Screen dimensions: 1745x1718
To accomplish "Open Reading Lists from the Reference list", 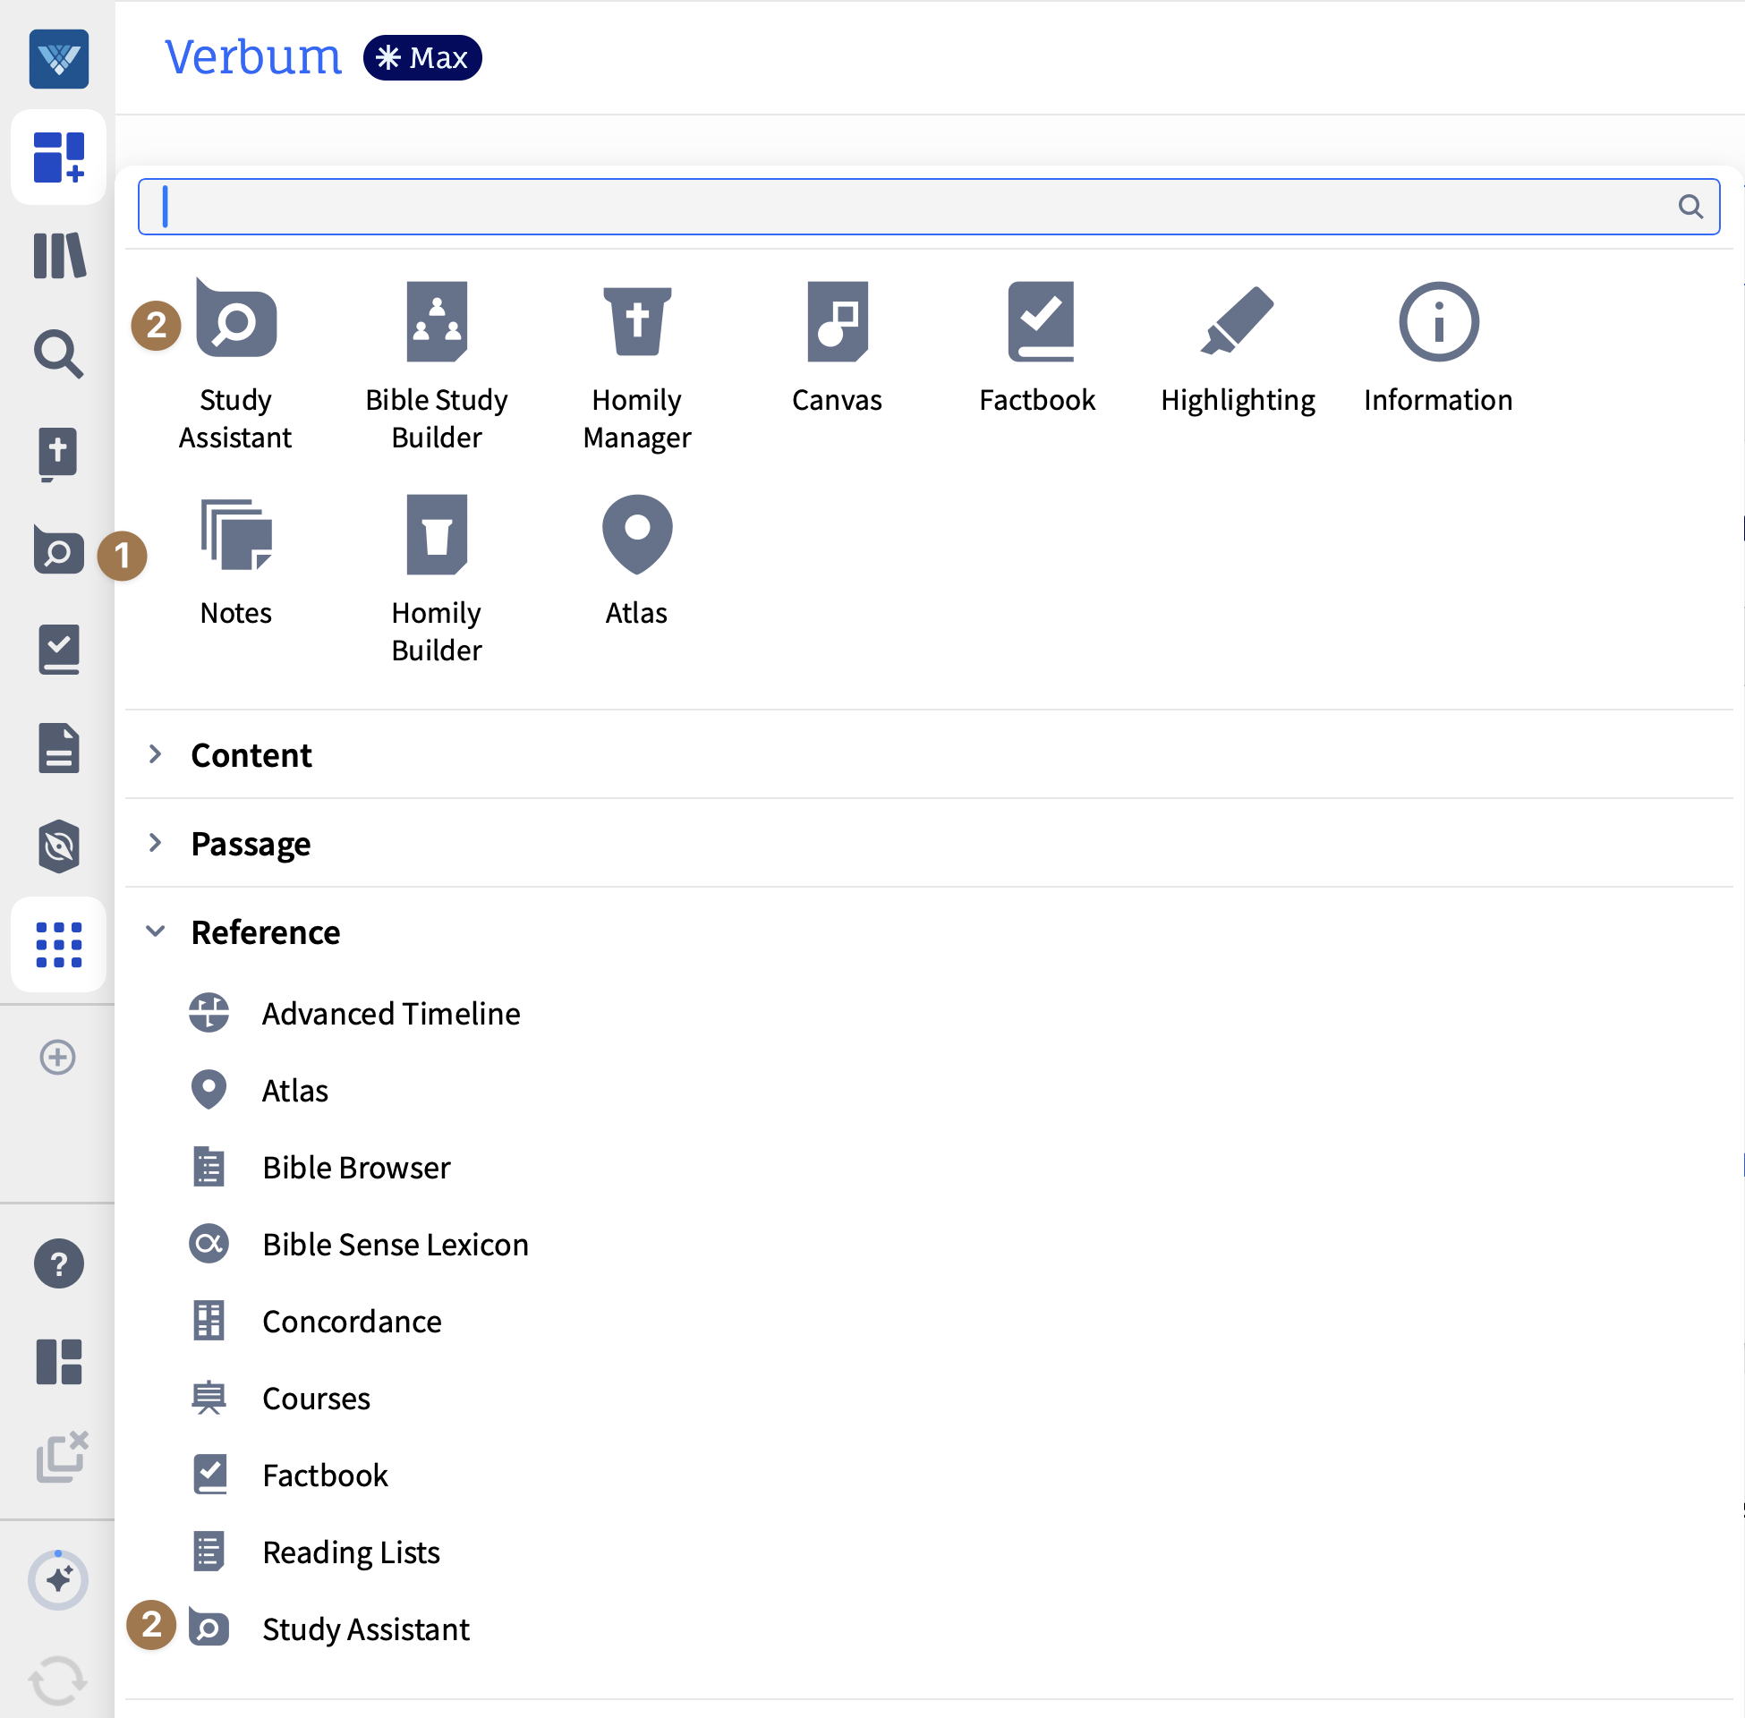I will [315, 1551].
